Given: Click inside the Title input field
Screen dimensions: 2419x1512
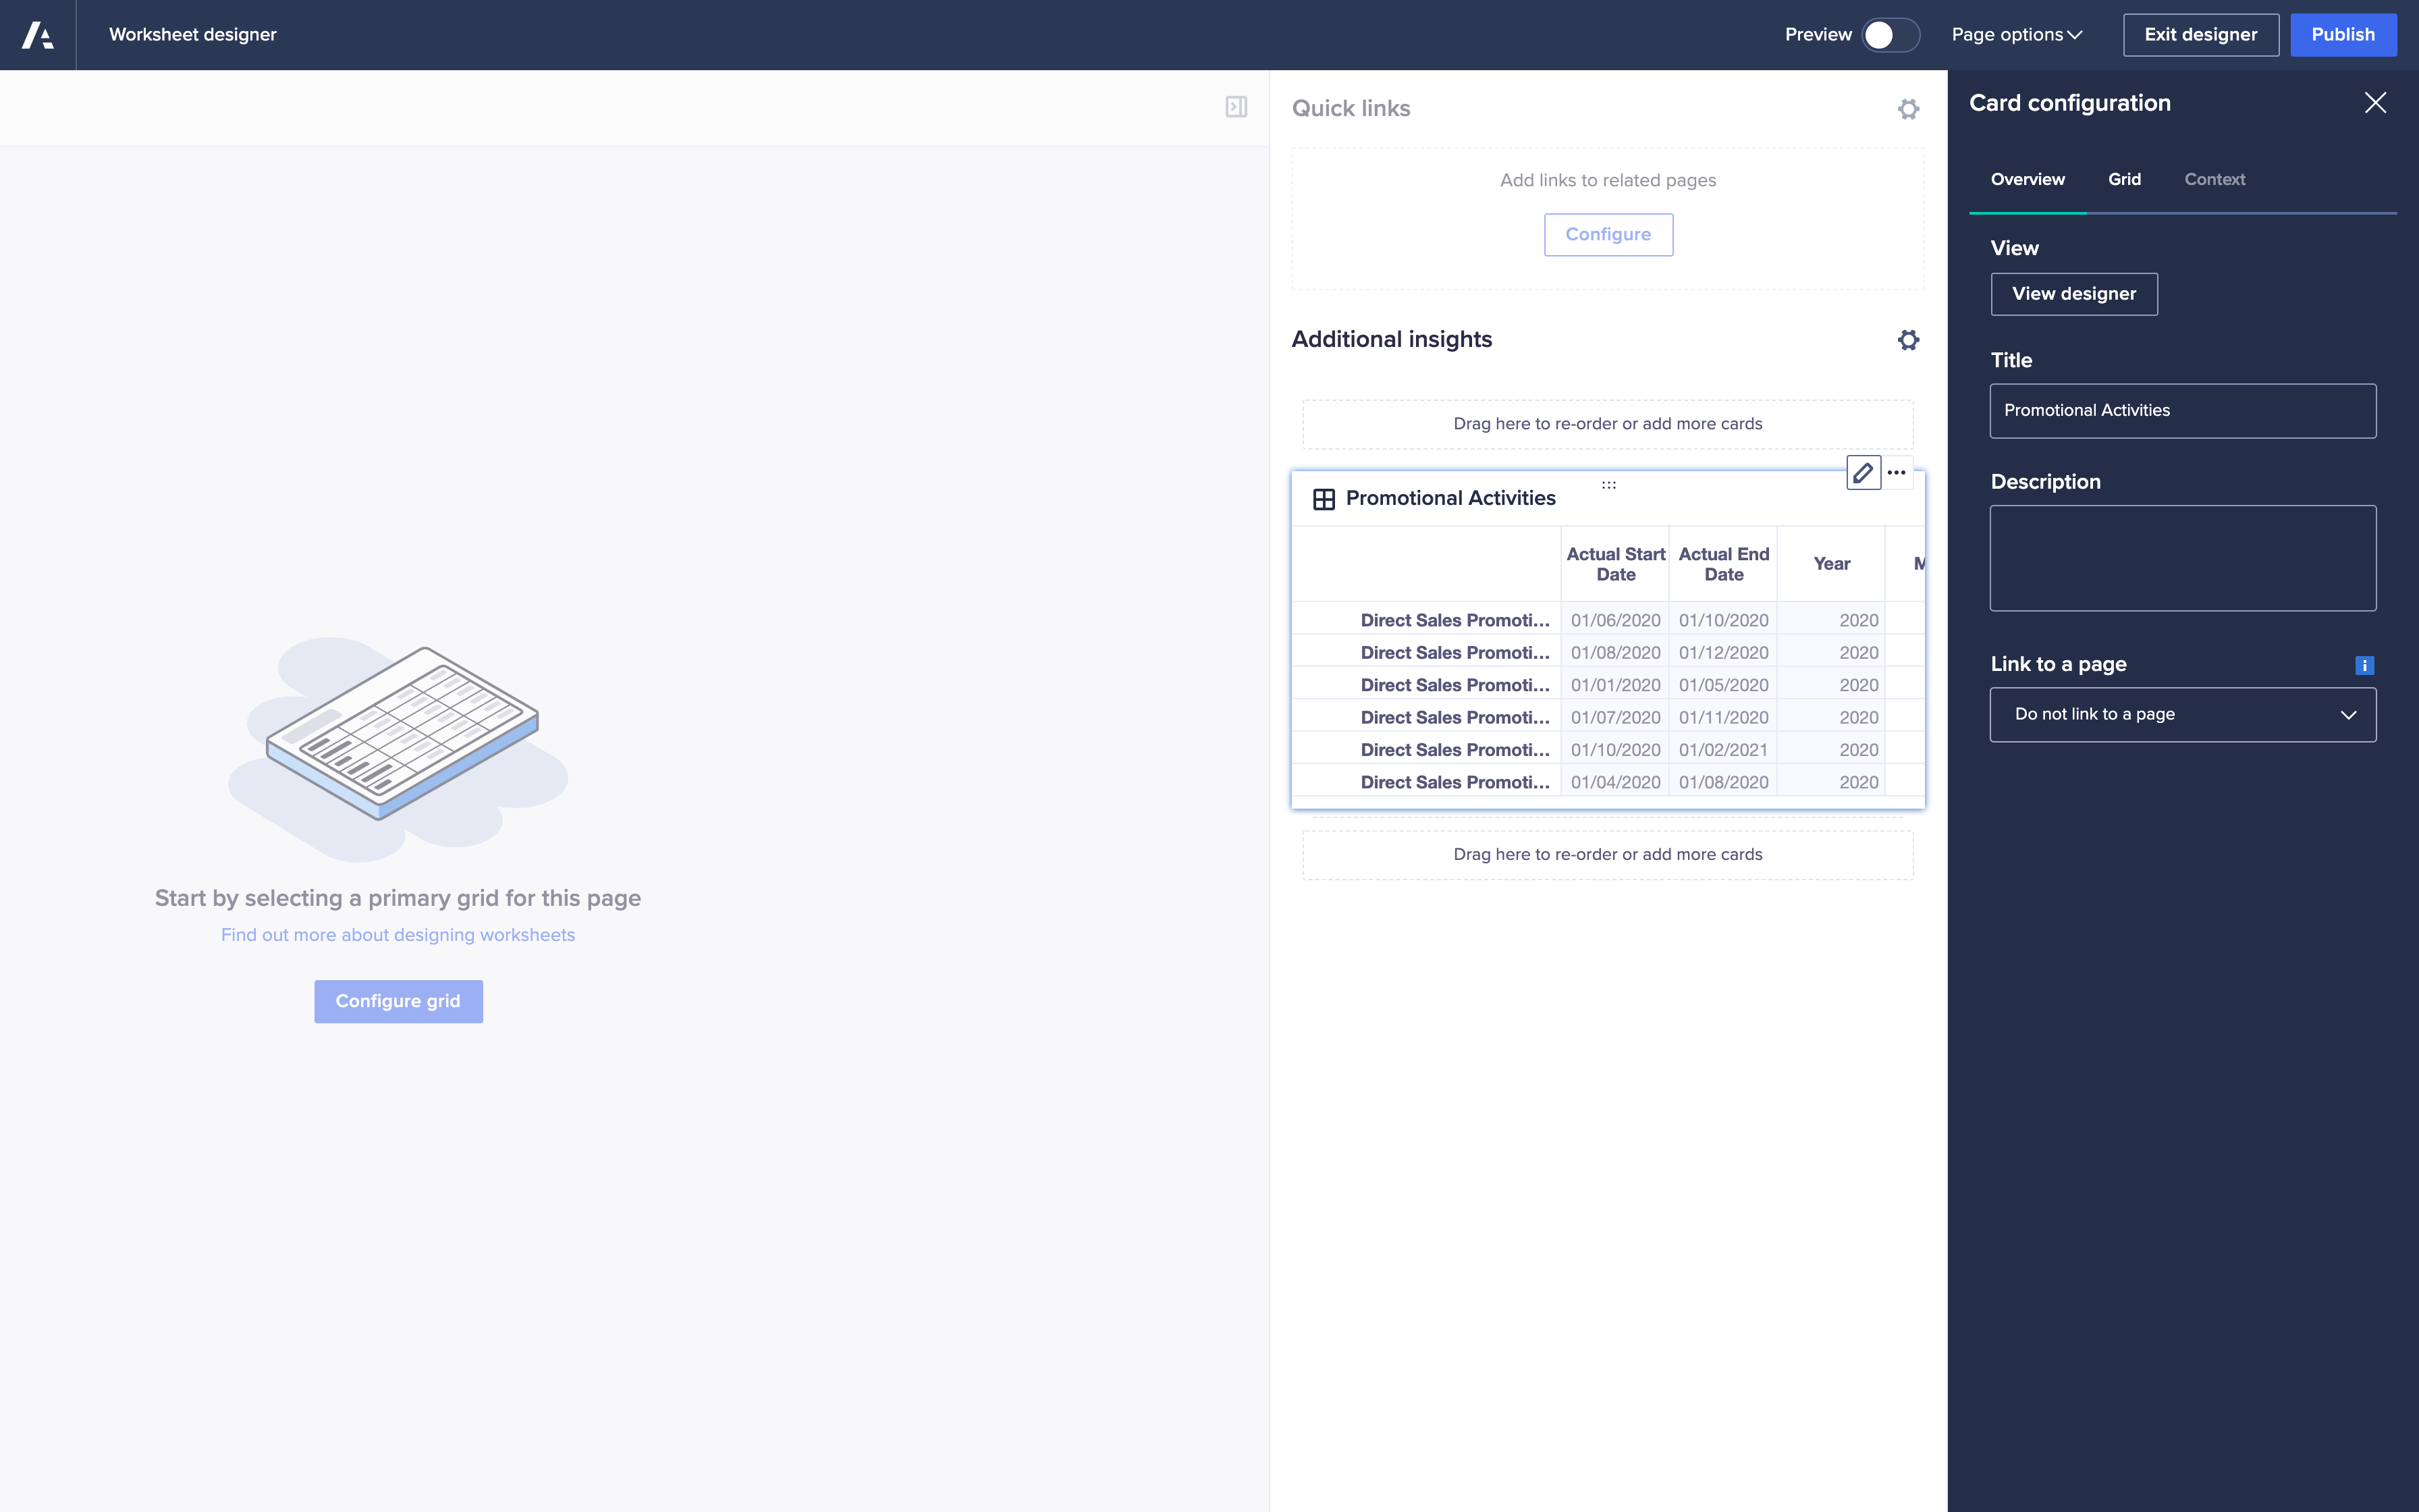Looking at the screenshot, I should click(2182, 410).
